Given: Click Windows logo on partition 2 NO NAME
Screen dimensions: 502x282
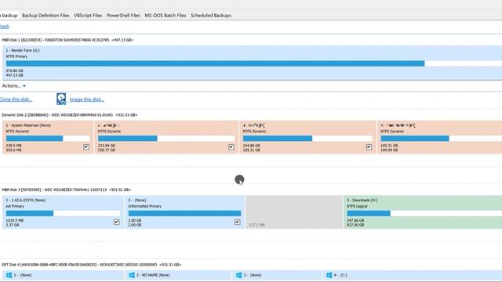Looking at the screenshot, I should pos(132,275).
